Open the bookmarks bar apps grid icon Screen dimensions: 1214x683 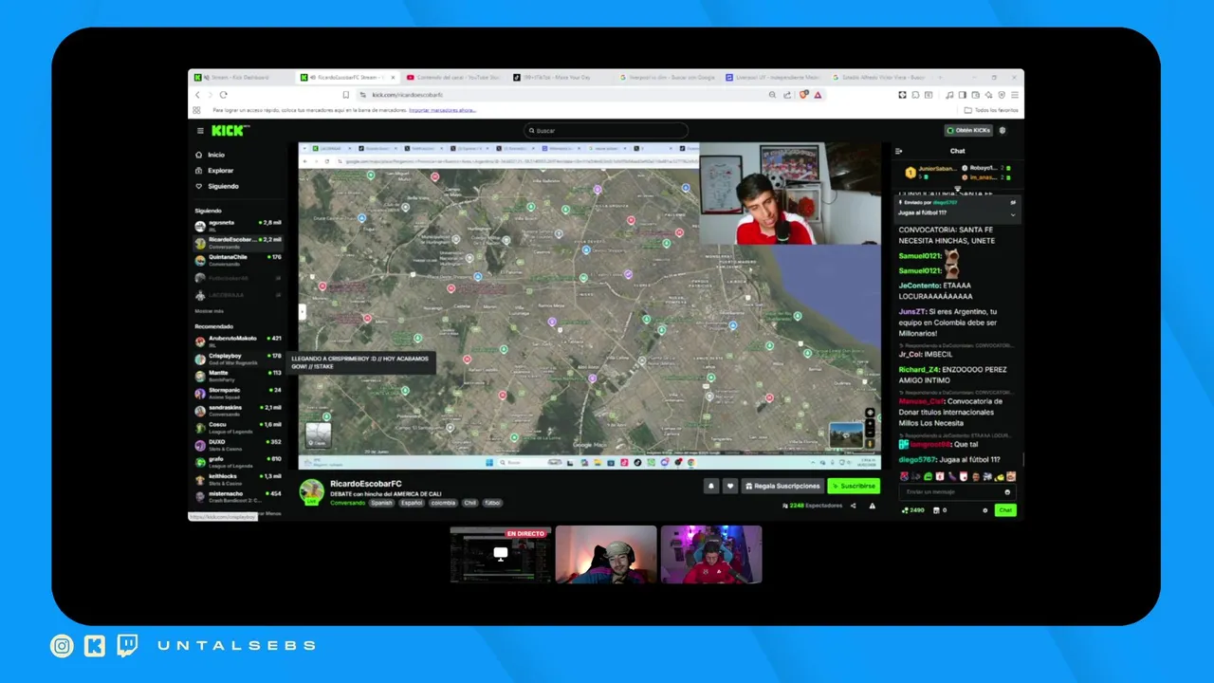tap(197, 110)
